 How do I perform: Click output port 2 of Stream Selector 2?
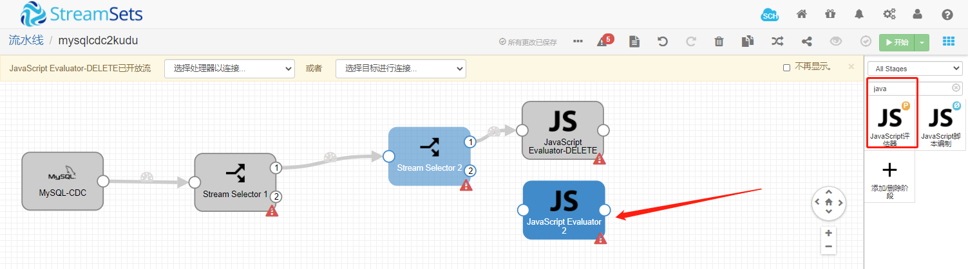pos(470,170)
